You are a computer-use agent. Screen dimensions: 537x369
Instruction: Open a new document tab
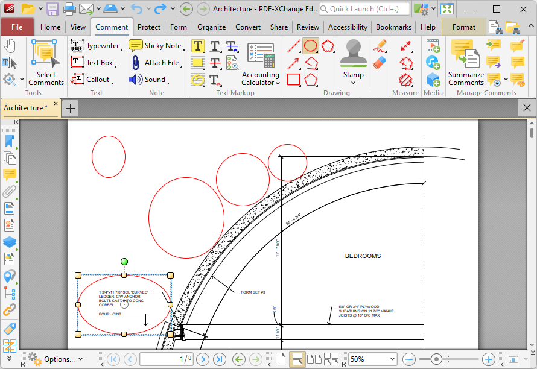70,108
